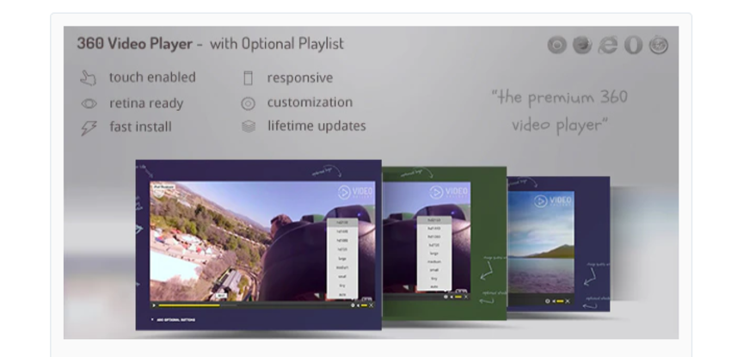
Task: Click the Safari compass icon
Action: point(659,46)
